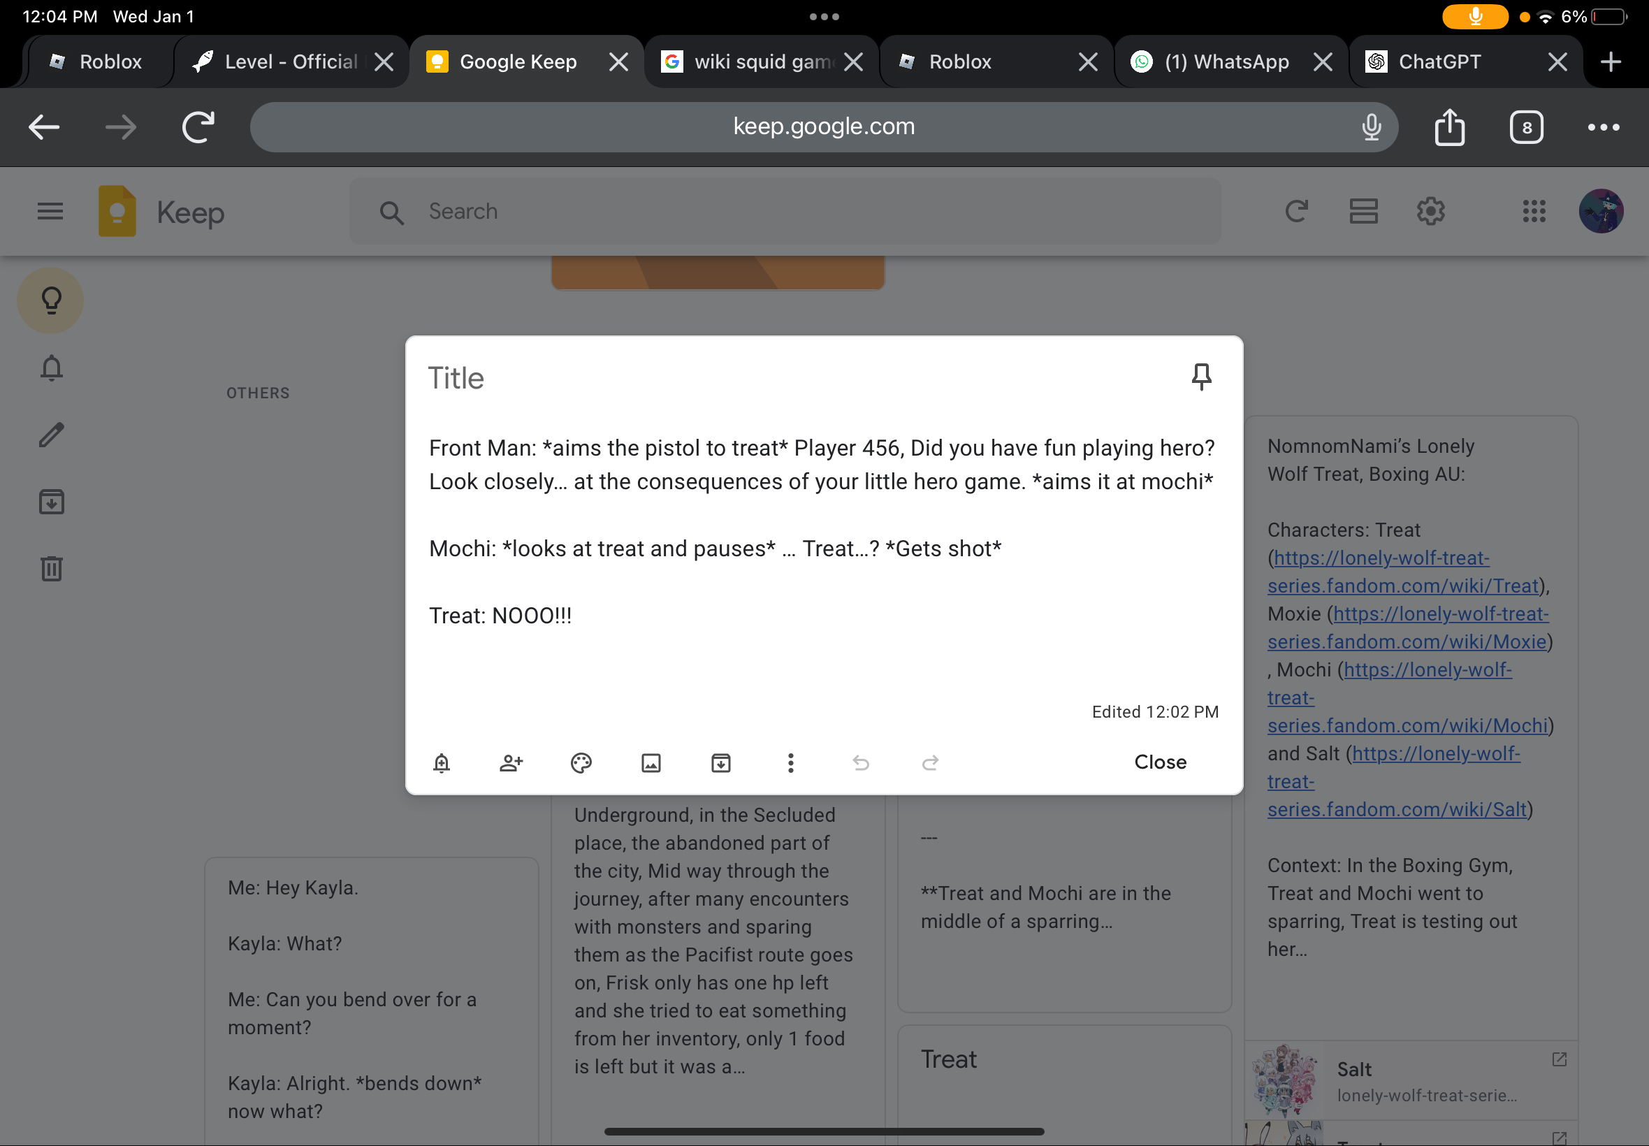The image size is (1649, 1146).
Task: Open a new browser tab
Action: (1611, 61)
